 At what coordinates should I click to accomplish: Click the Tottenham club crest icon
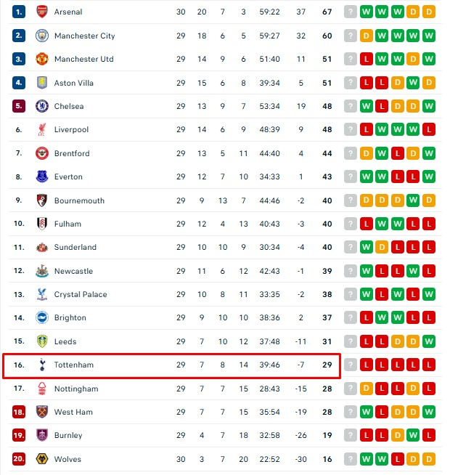[42, 365]
